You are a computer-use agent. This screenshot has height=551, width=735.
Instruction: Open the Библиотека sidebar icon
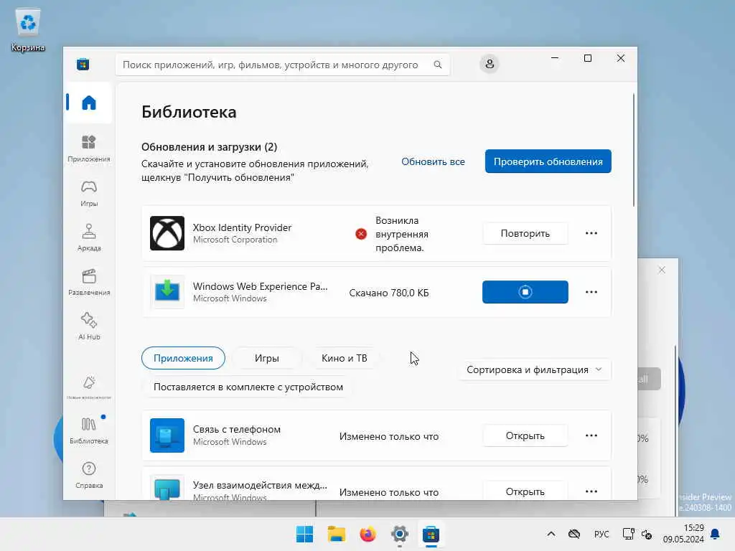click(88, 430)
